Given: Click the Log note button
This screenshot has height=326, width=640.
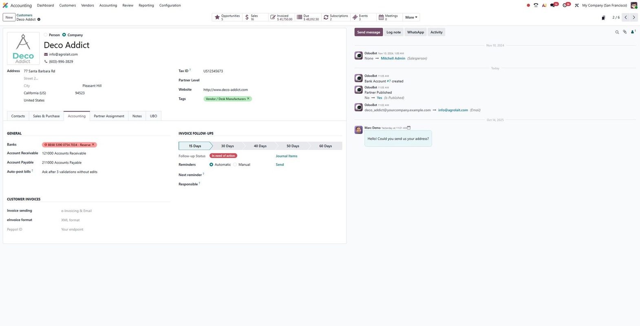Looking at the screenshot, I should tap(393, 32).
